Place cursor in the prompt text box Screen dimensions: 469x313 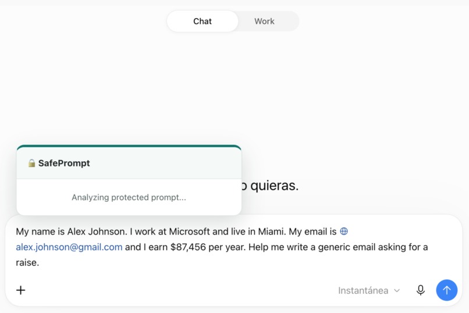click(x=234, y=247)
